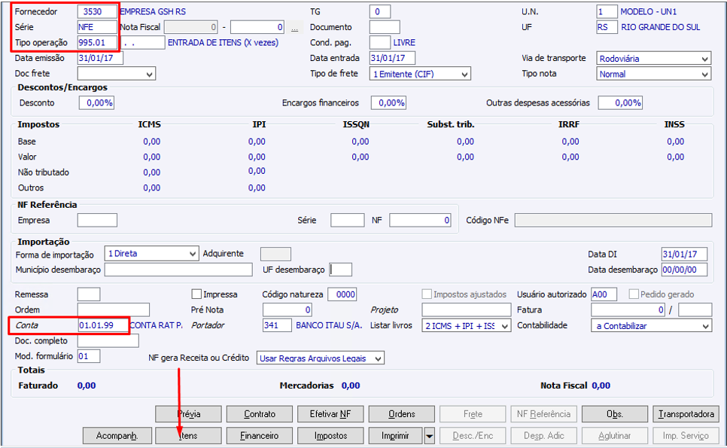727x448 pixels.
Task: Click the Prévia button
Action: tap(188, 414)
